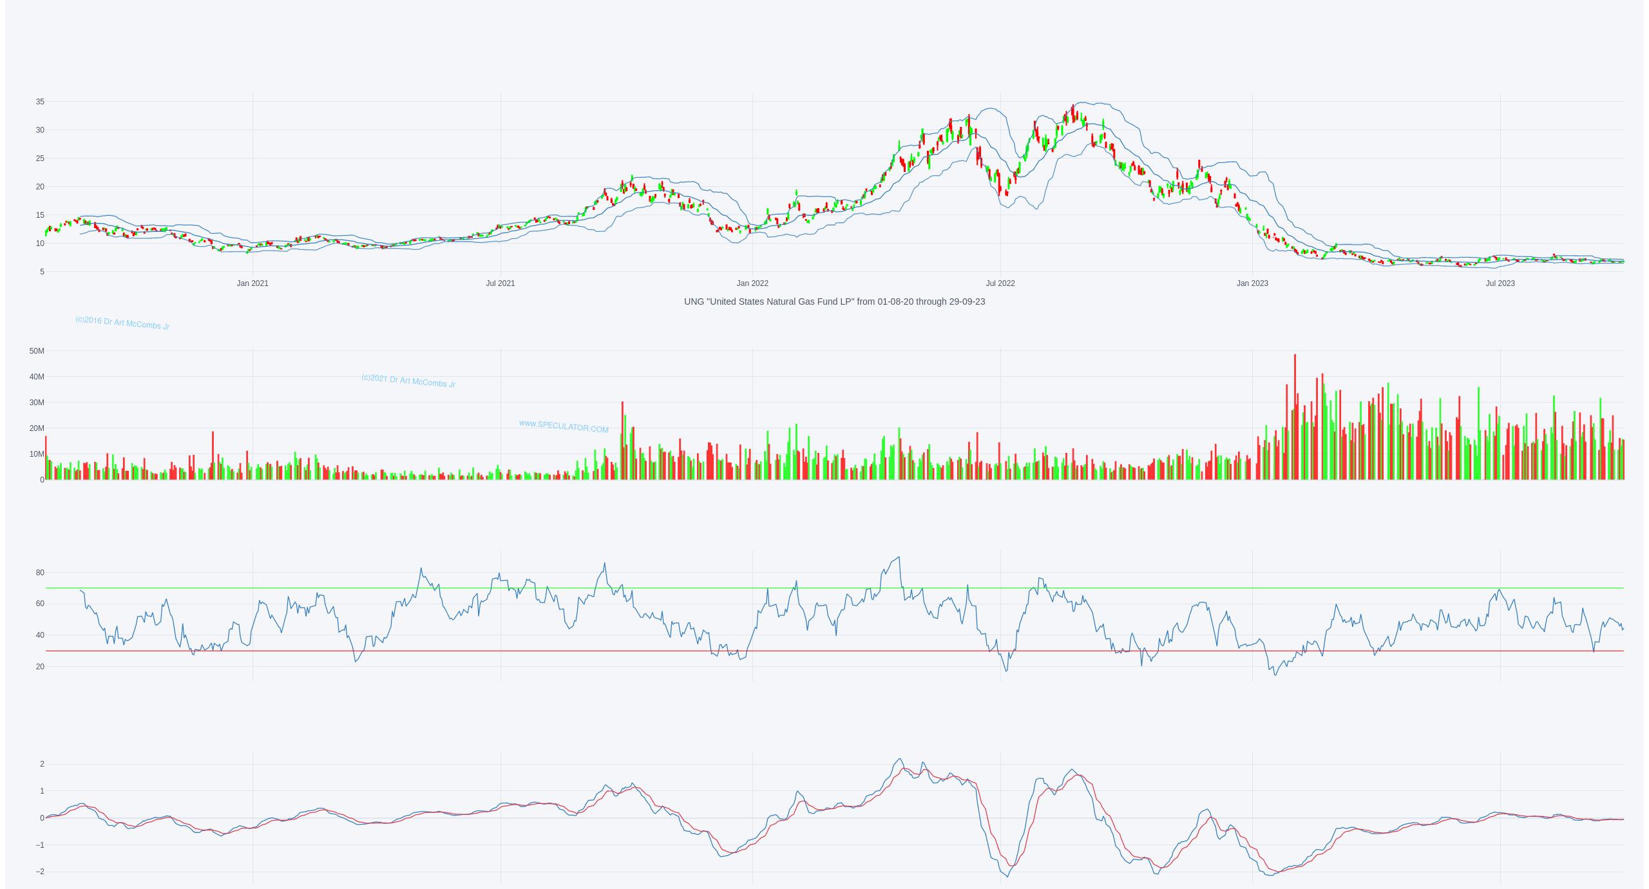The width and height of the screenshot is (1649, 889).
Task: Click the 80 tick on the RSI axis
Action: tap(40, 573)
